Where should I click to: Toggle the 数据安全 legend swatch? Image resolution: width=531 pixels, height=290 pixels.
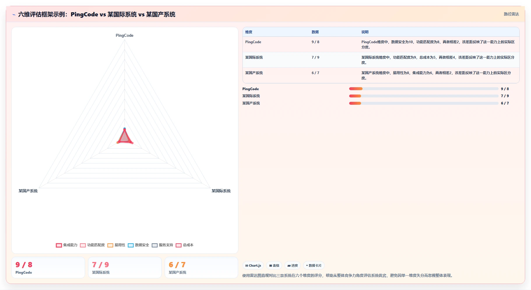[131, 245]
